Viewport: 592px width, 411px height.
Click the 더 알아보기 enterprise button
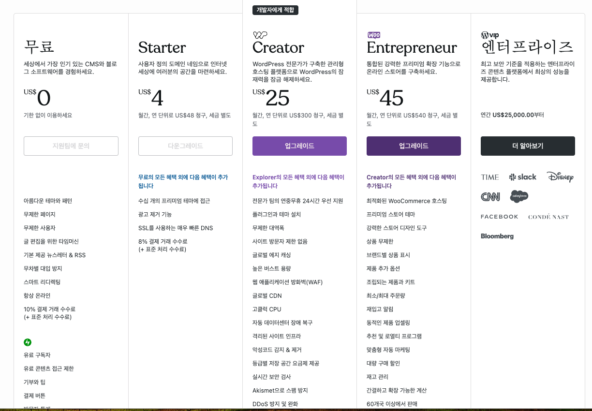click(528, 146)
